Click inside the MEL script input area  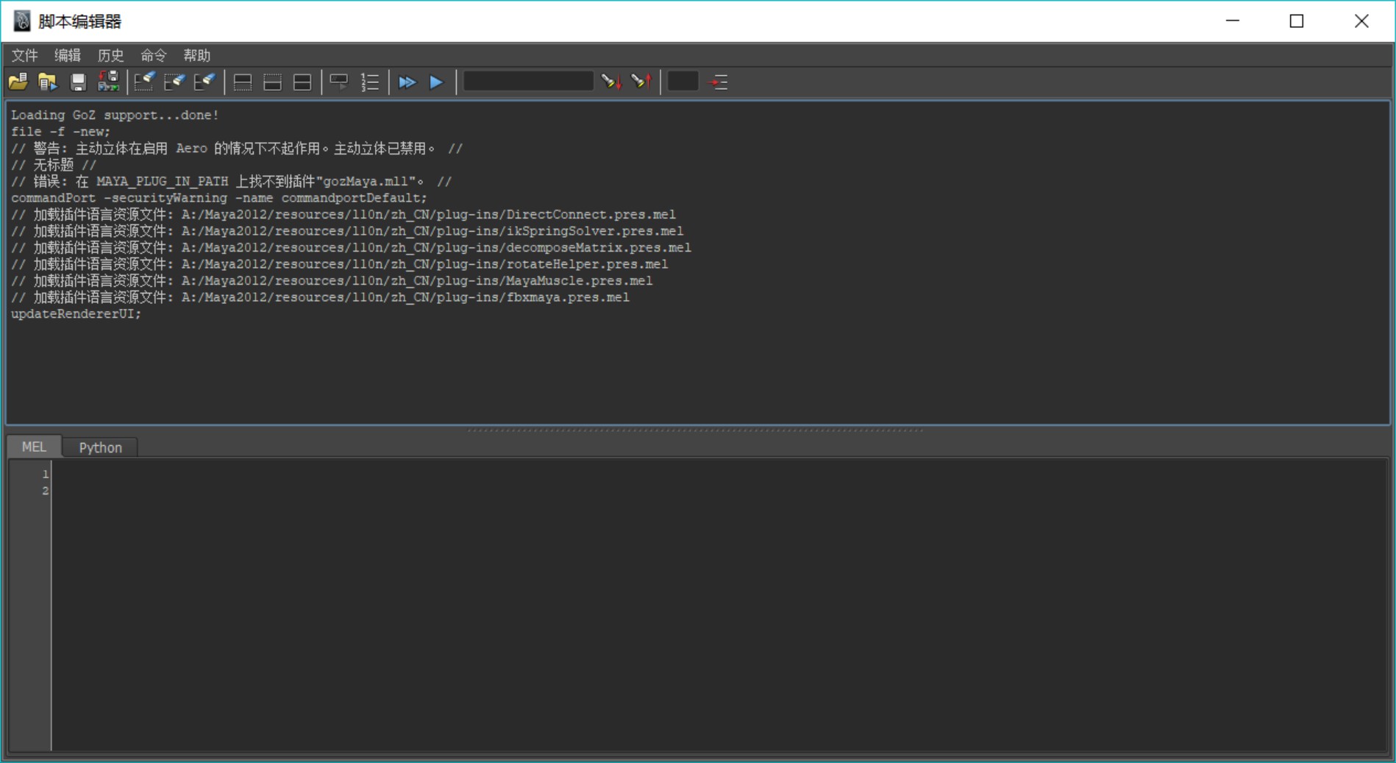tap(719, 605)
